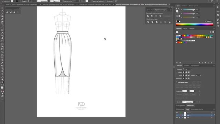Unlock Слой 1 via lock icon
The height and width of the screenshot is (124, 220).
point(179,117)
